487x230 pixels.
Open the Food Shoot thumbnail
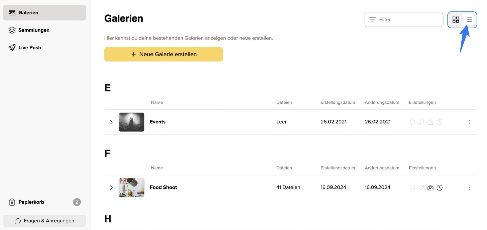pos(131,188)
